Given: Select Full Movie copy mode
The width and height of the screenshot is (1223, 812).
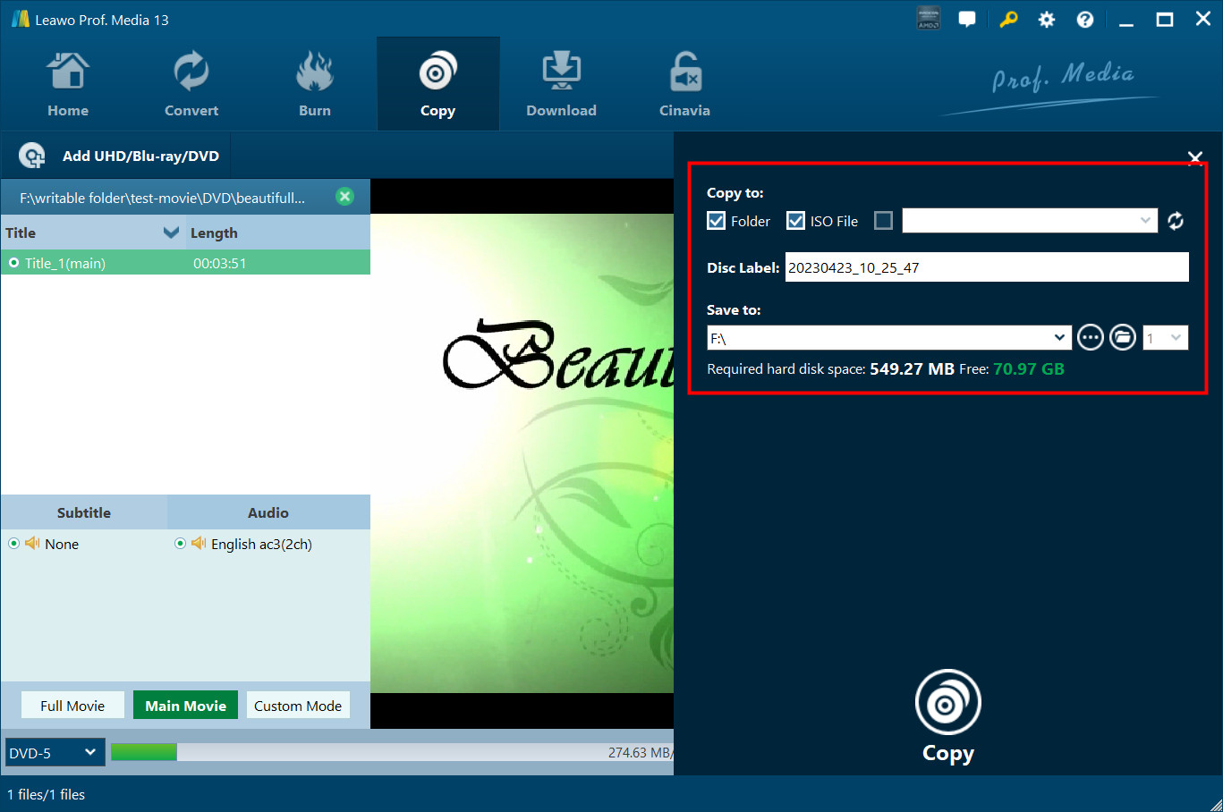Looking at the screenshot, I should [72, 706].
